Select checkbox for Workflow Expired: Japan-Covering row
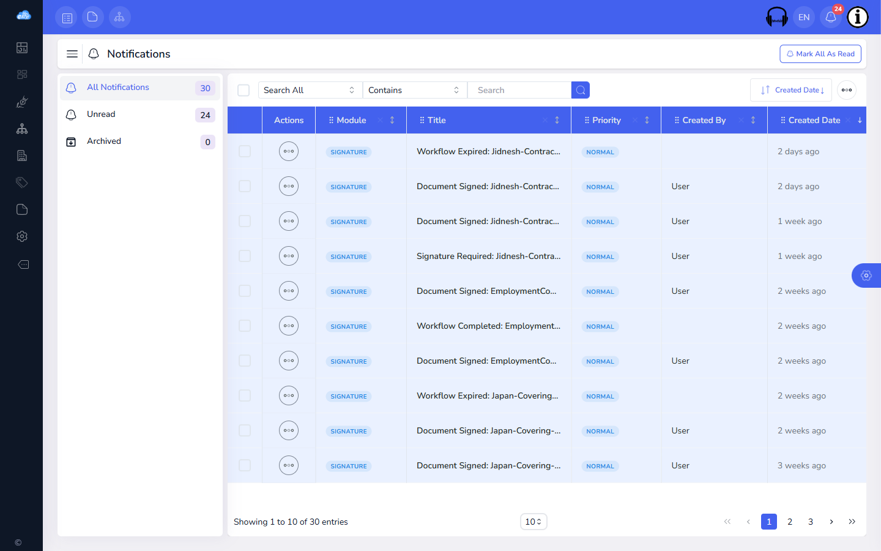This screenshot has width=881, height=551. 245,395
